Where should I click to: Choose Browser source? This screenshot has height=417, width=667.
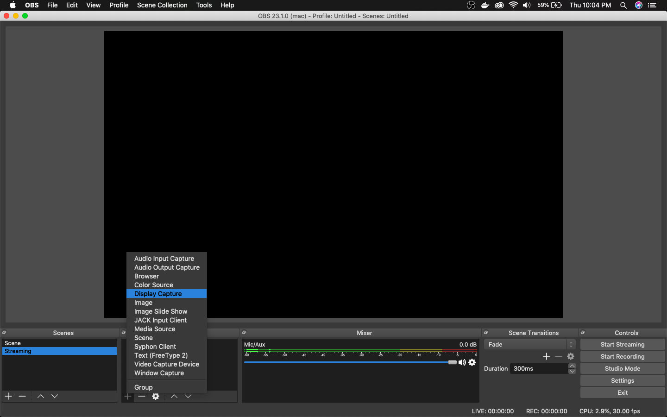pyautogui.click(x=166, y=276)
